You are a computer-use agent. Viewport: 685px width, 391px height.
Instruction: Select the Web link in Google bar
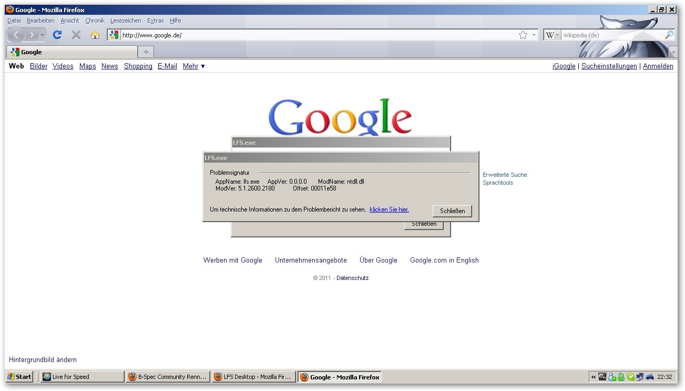tap(16, 66)
